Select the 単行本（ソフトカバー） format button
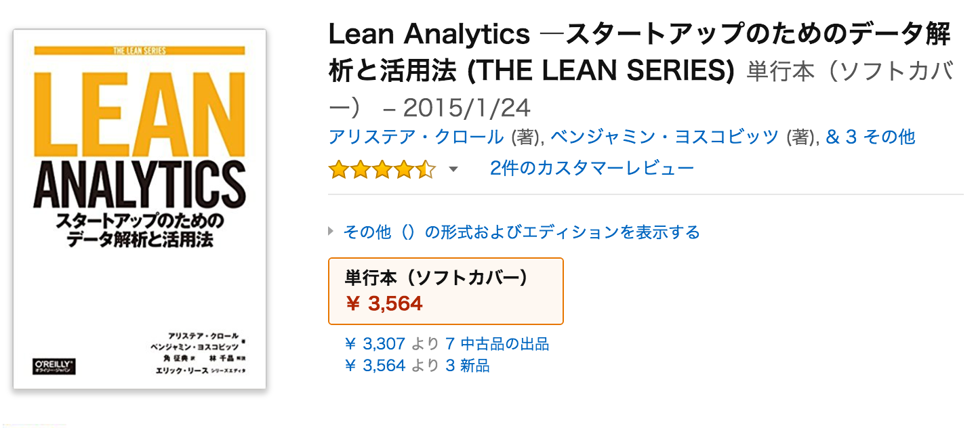The height and width of the screenshot is (428, 976). (x=445, y=291)
